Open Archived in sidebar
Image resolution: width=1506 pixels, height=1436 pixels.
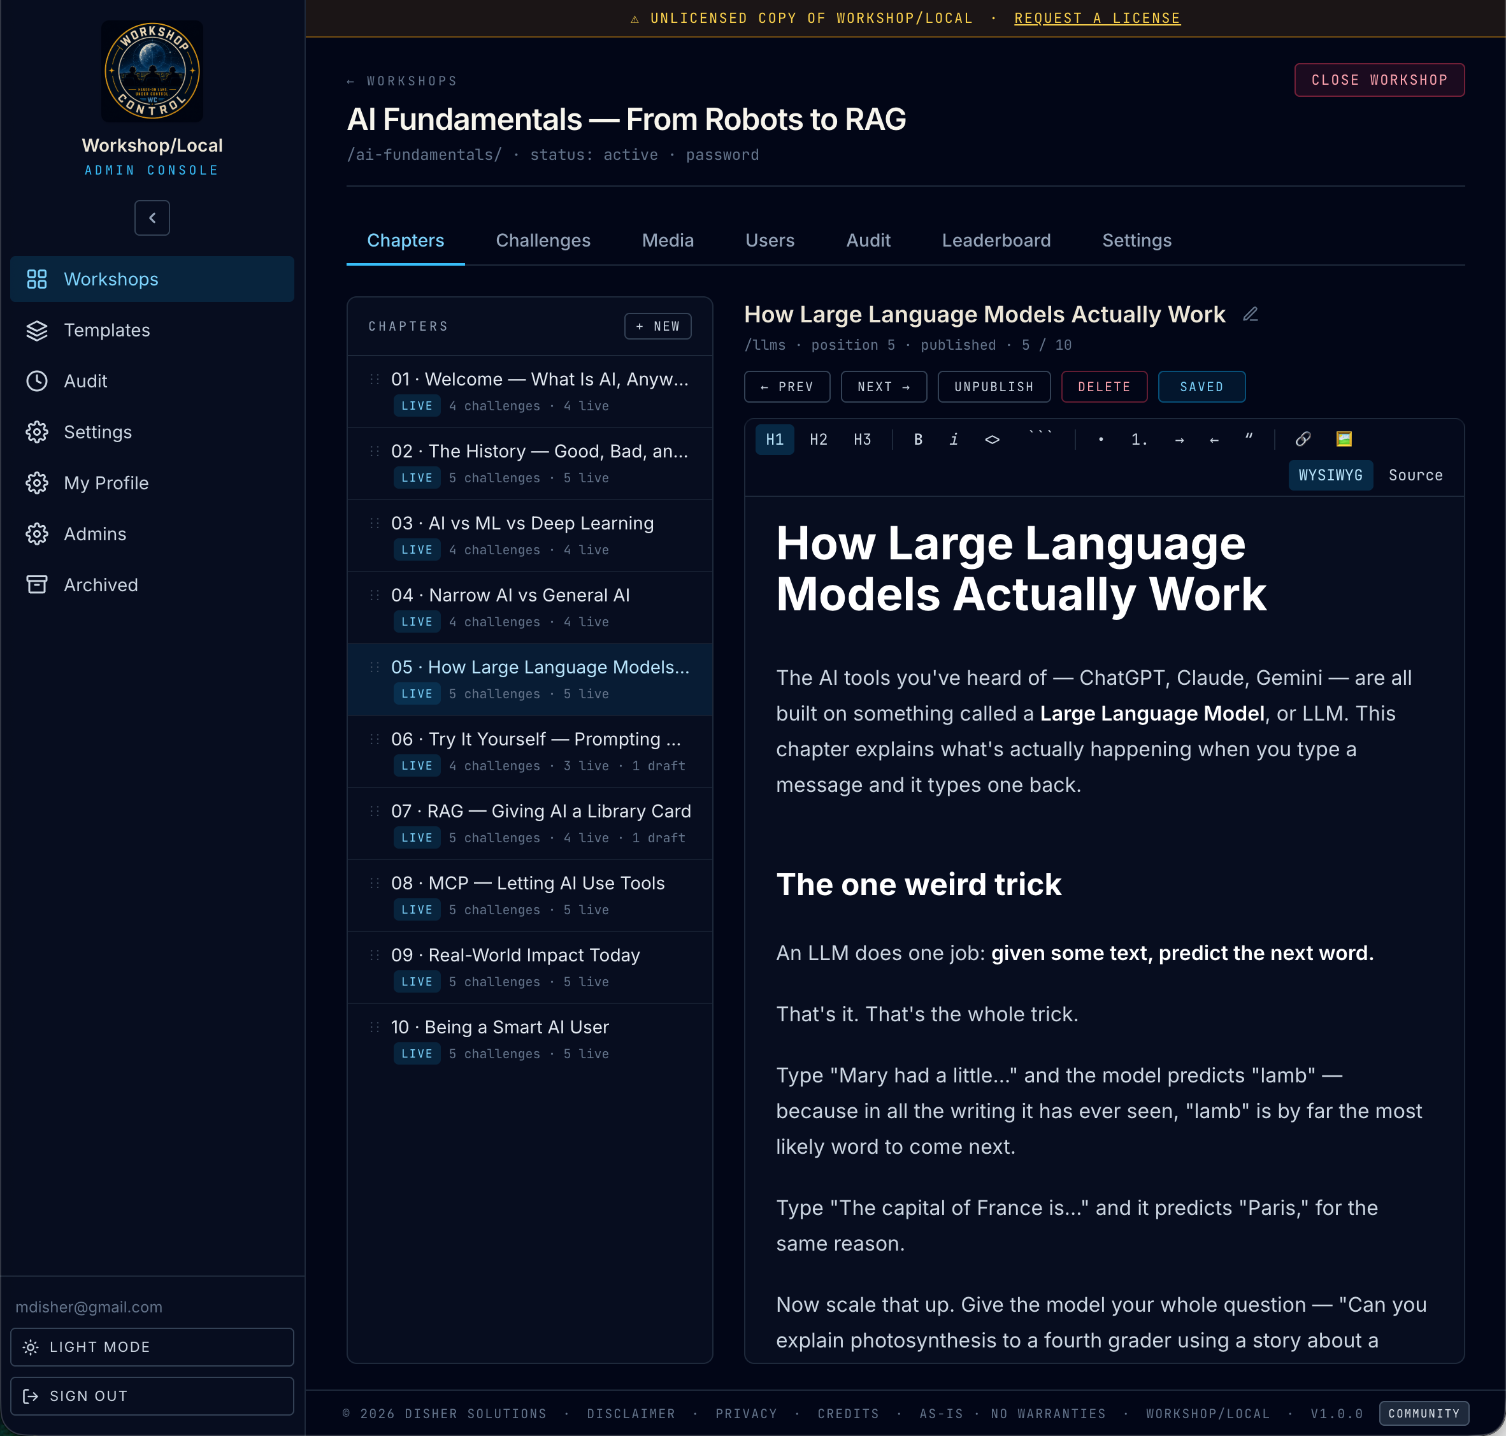(x=152, y=585)
